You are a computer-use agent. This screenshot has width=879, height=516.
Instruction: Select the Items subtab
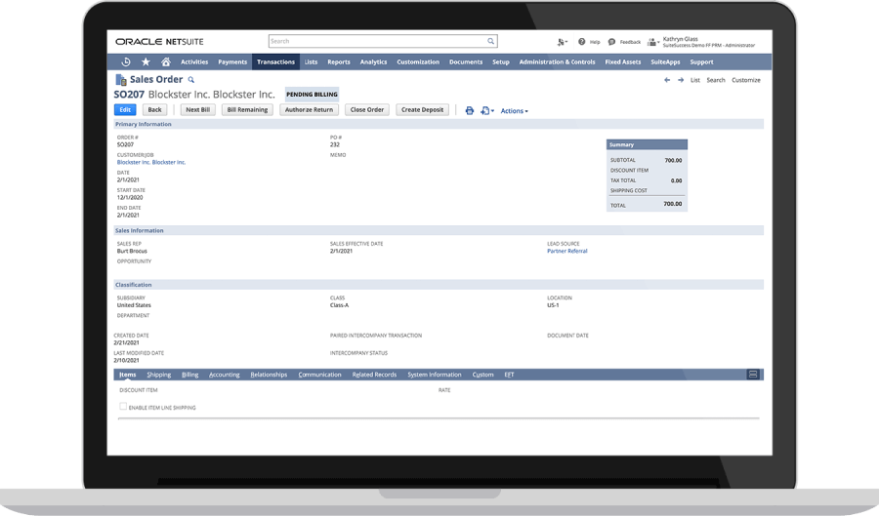tap(128, 375)
